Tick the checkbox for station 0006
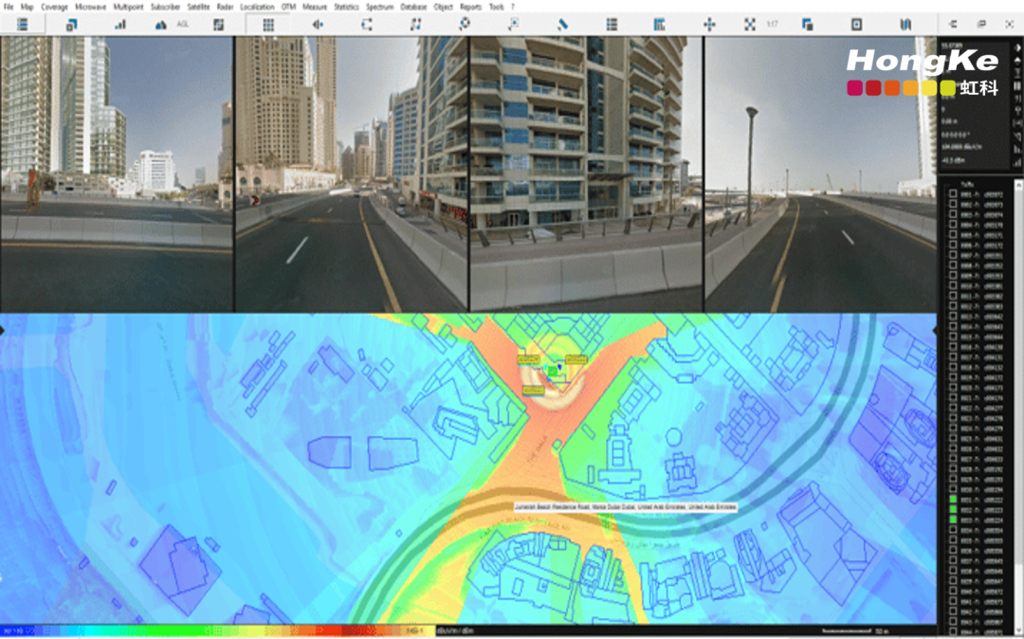This screenshot has width=1024, height=639. click(x=953, y=246)
